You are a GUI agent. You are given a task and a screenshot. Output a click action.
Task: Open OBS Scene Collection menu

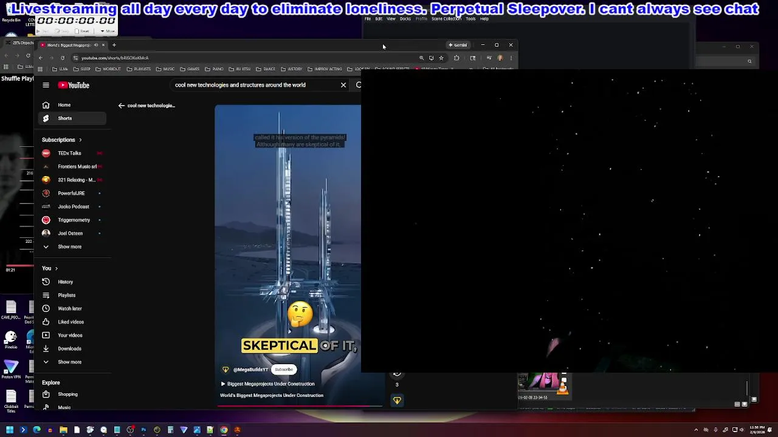coord(446,19)
